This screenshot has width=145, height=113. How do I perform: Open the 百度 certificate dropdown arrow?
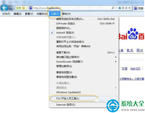pos(27,8)
